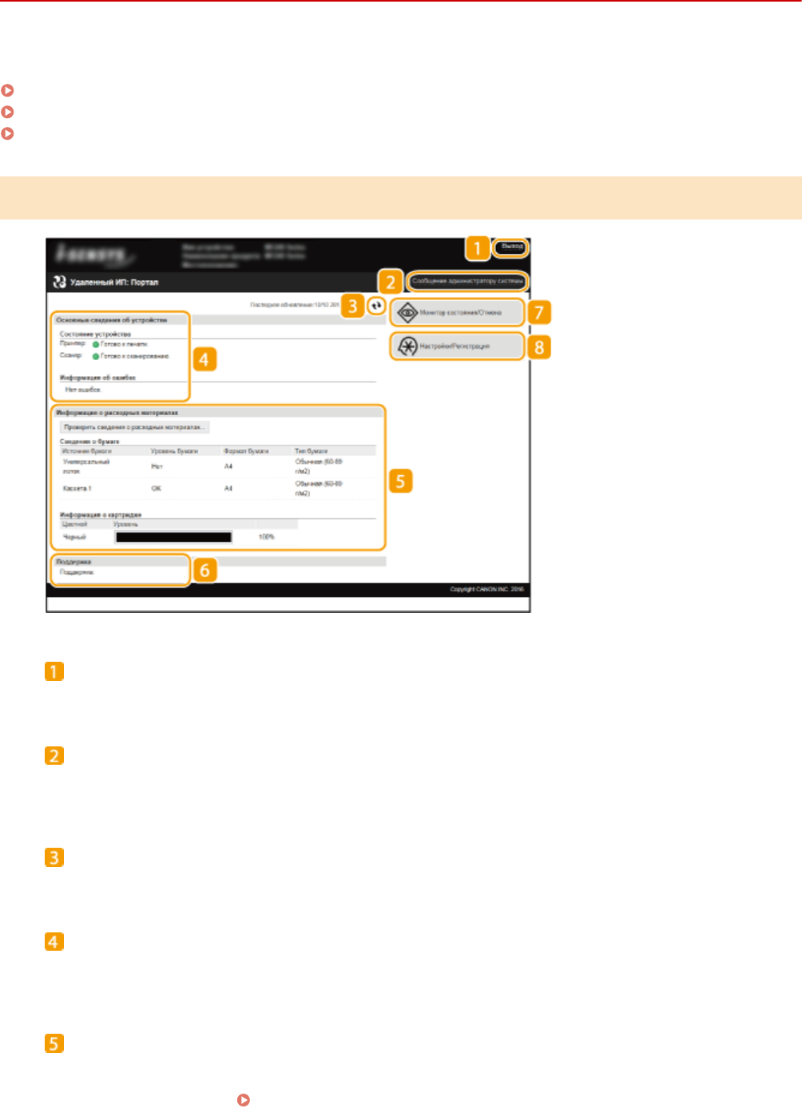Viewport: 802px width, 1108px height.
Task: Click the Тип бумаги column header
Action: (311, 451)
